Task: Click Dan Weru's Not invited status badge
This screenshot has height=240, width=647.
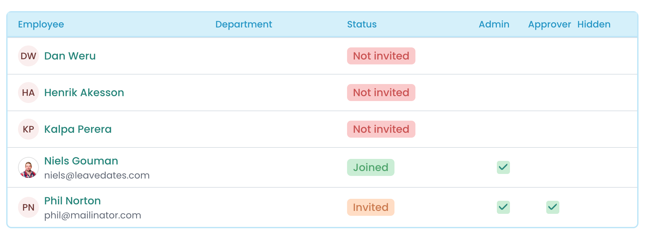Action: point(381,56)
